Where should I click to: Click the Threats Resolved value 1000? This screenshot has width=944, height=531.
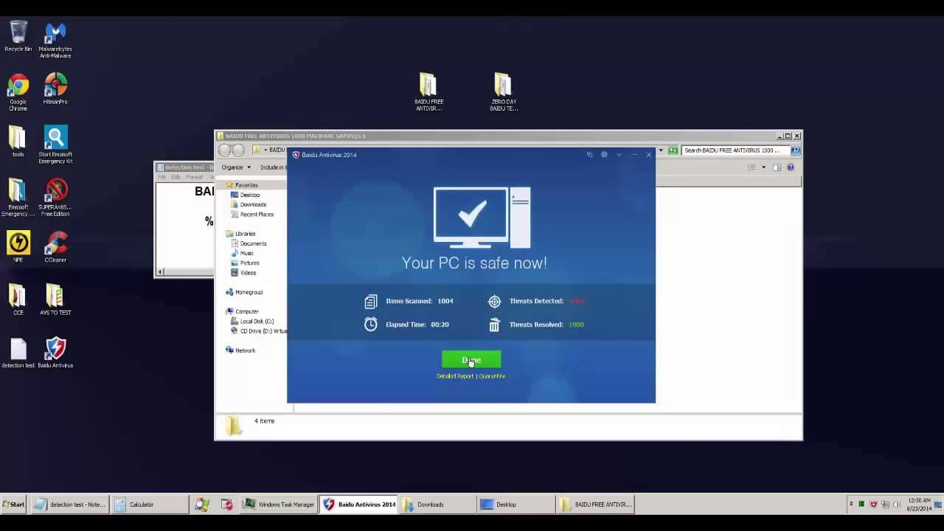(576, 324)
